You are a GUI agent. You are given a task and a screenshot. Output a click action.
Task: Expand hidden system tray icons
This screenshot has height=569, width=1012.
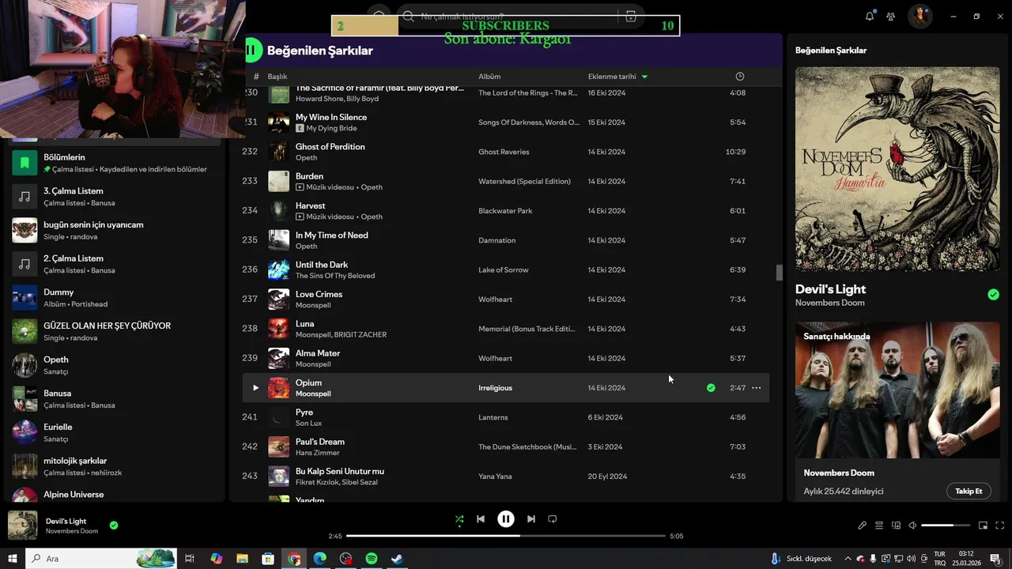849,559
